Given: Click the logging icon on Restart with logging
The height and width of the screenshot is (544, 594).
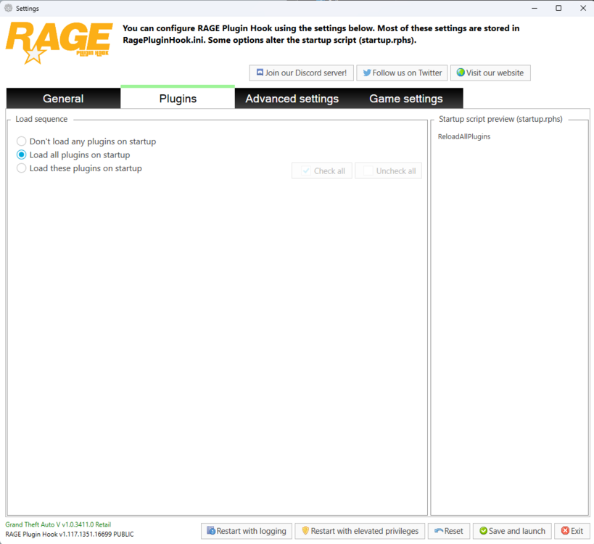Looking at the screenshot, I should click(210, 531).
